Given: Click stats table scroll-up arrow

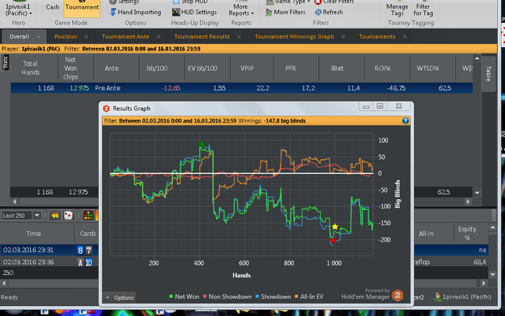Looking at the screenshot, I should point(477,58).
